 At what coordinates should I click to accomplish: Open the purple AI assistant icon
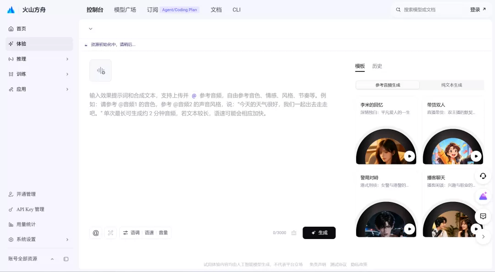[x=483, y=196]
